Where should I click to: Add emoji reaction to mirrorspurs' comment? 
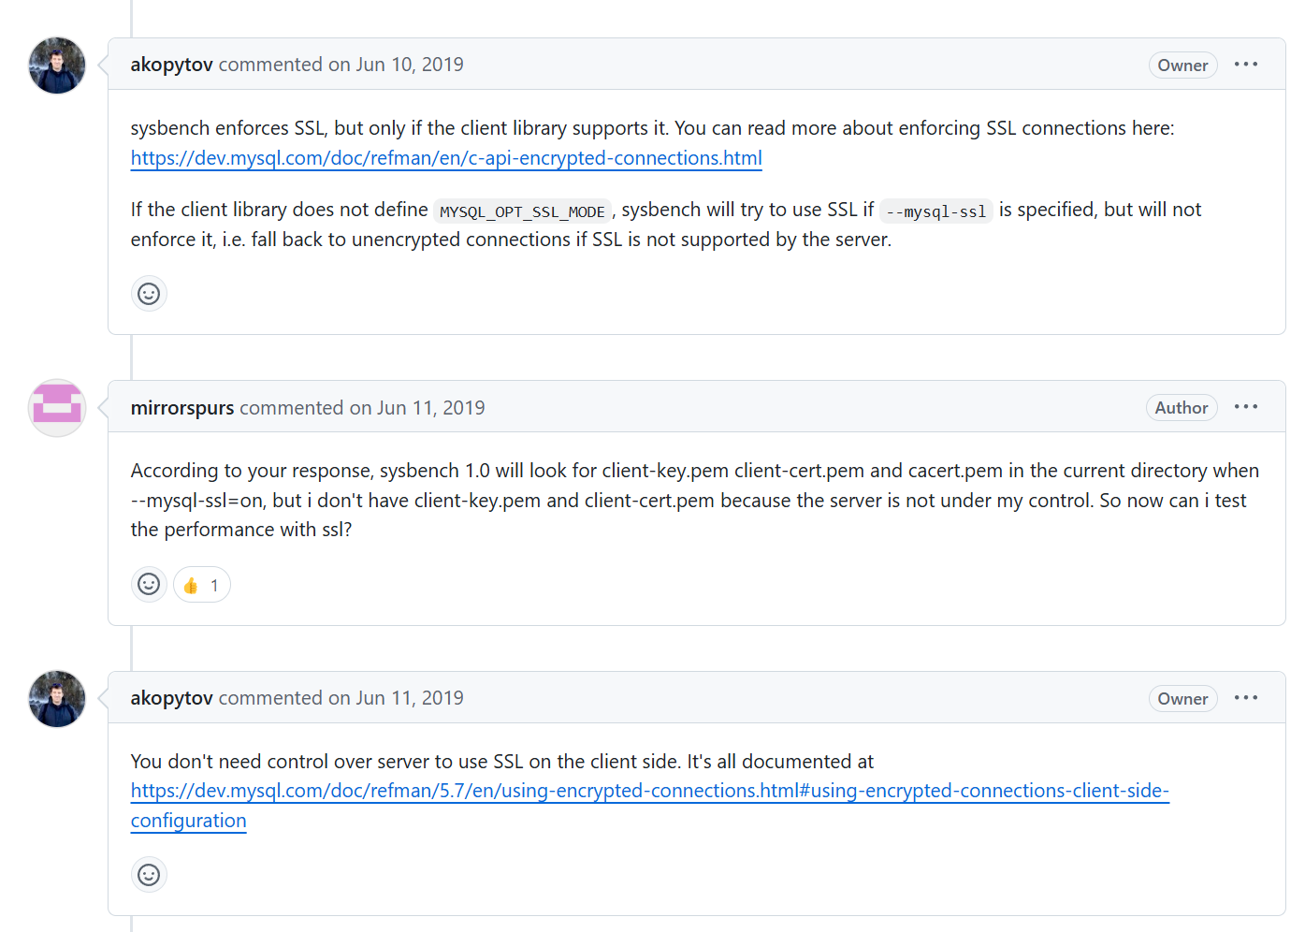149,585
